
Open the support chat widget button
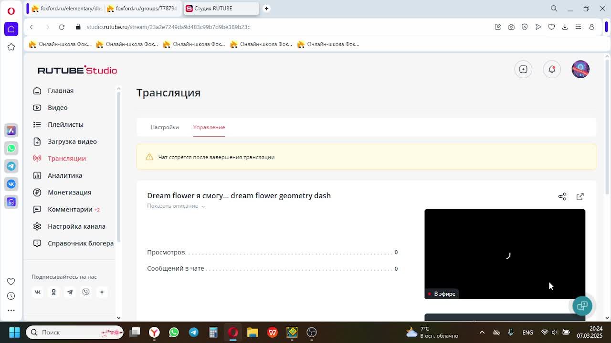coord(582,306)
